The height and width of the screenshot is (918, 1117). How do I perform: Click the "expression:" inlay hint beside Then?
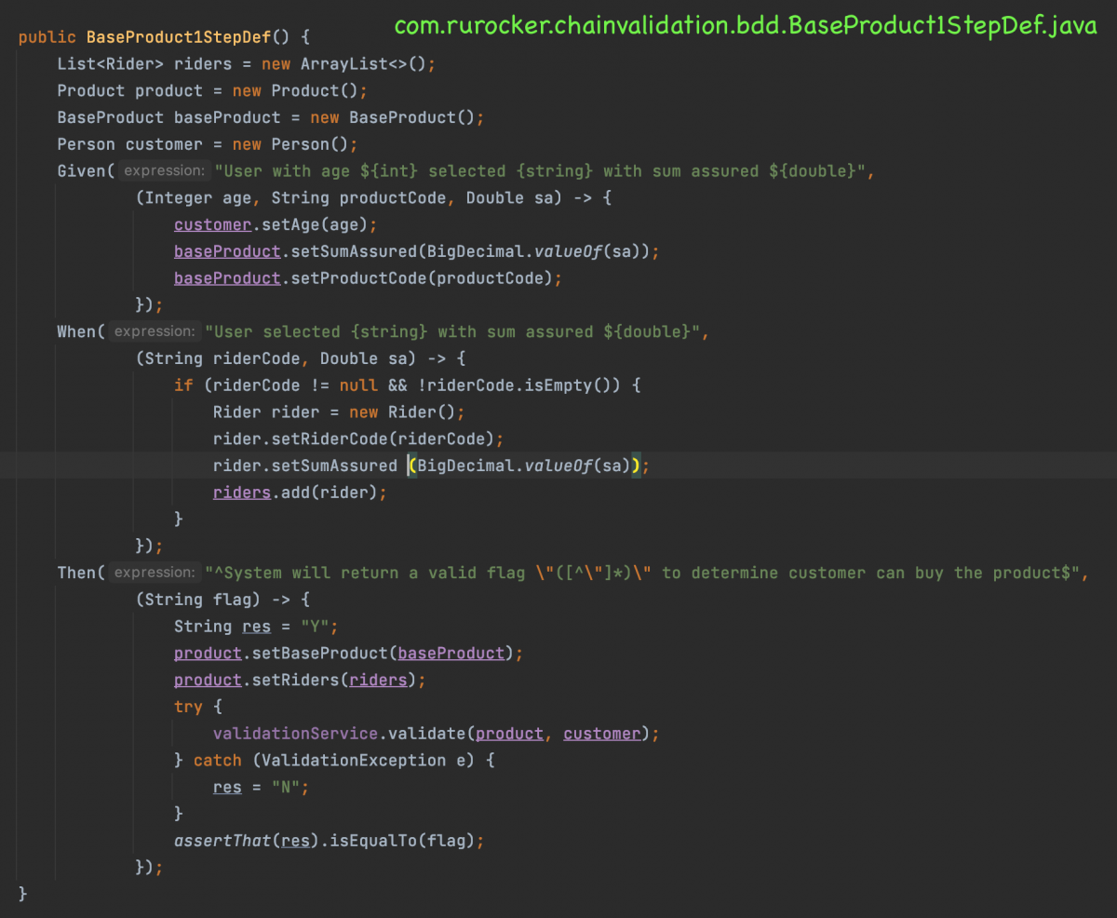click(x=158, y=573)
